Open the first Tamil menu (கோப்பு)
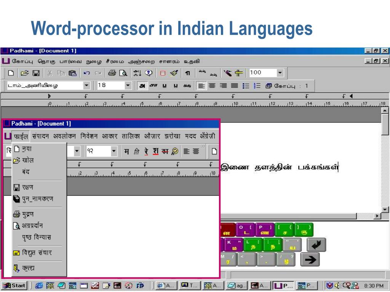 point(22,61)
